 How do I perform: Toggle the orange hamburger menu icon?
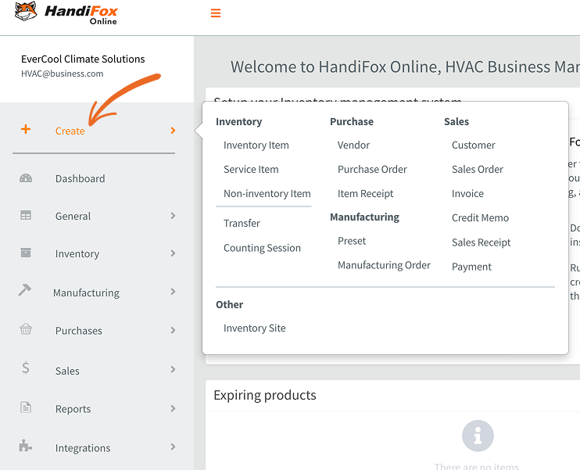tap(216, 13)
